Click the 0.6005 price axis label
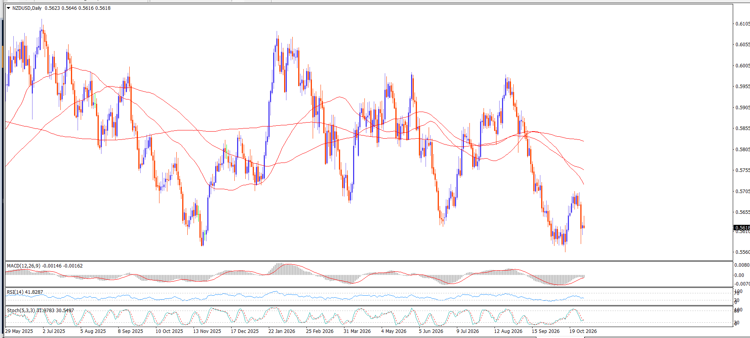The height and width of the screenshot is (338, 750). [x=743, y=66]
